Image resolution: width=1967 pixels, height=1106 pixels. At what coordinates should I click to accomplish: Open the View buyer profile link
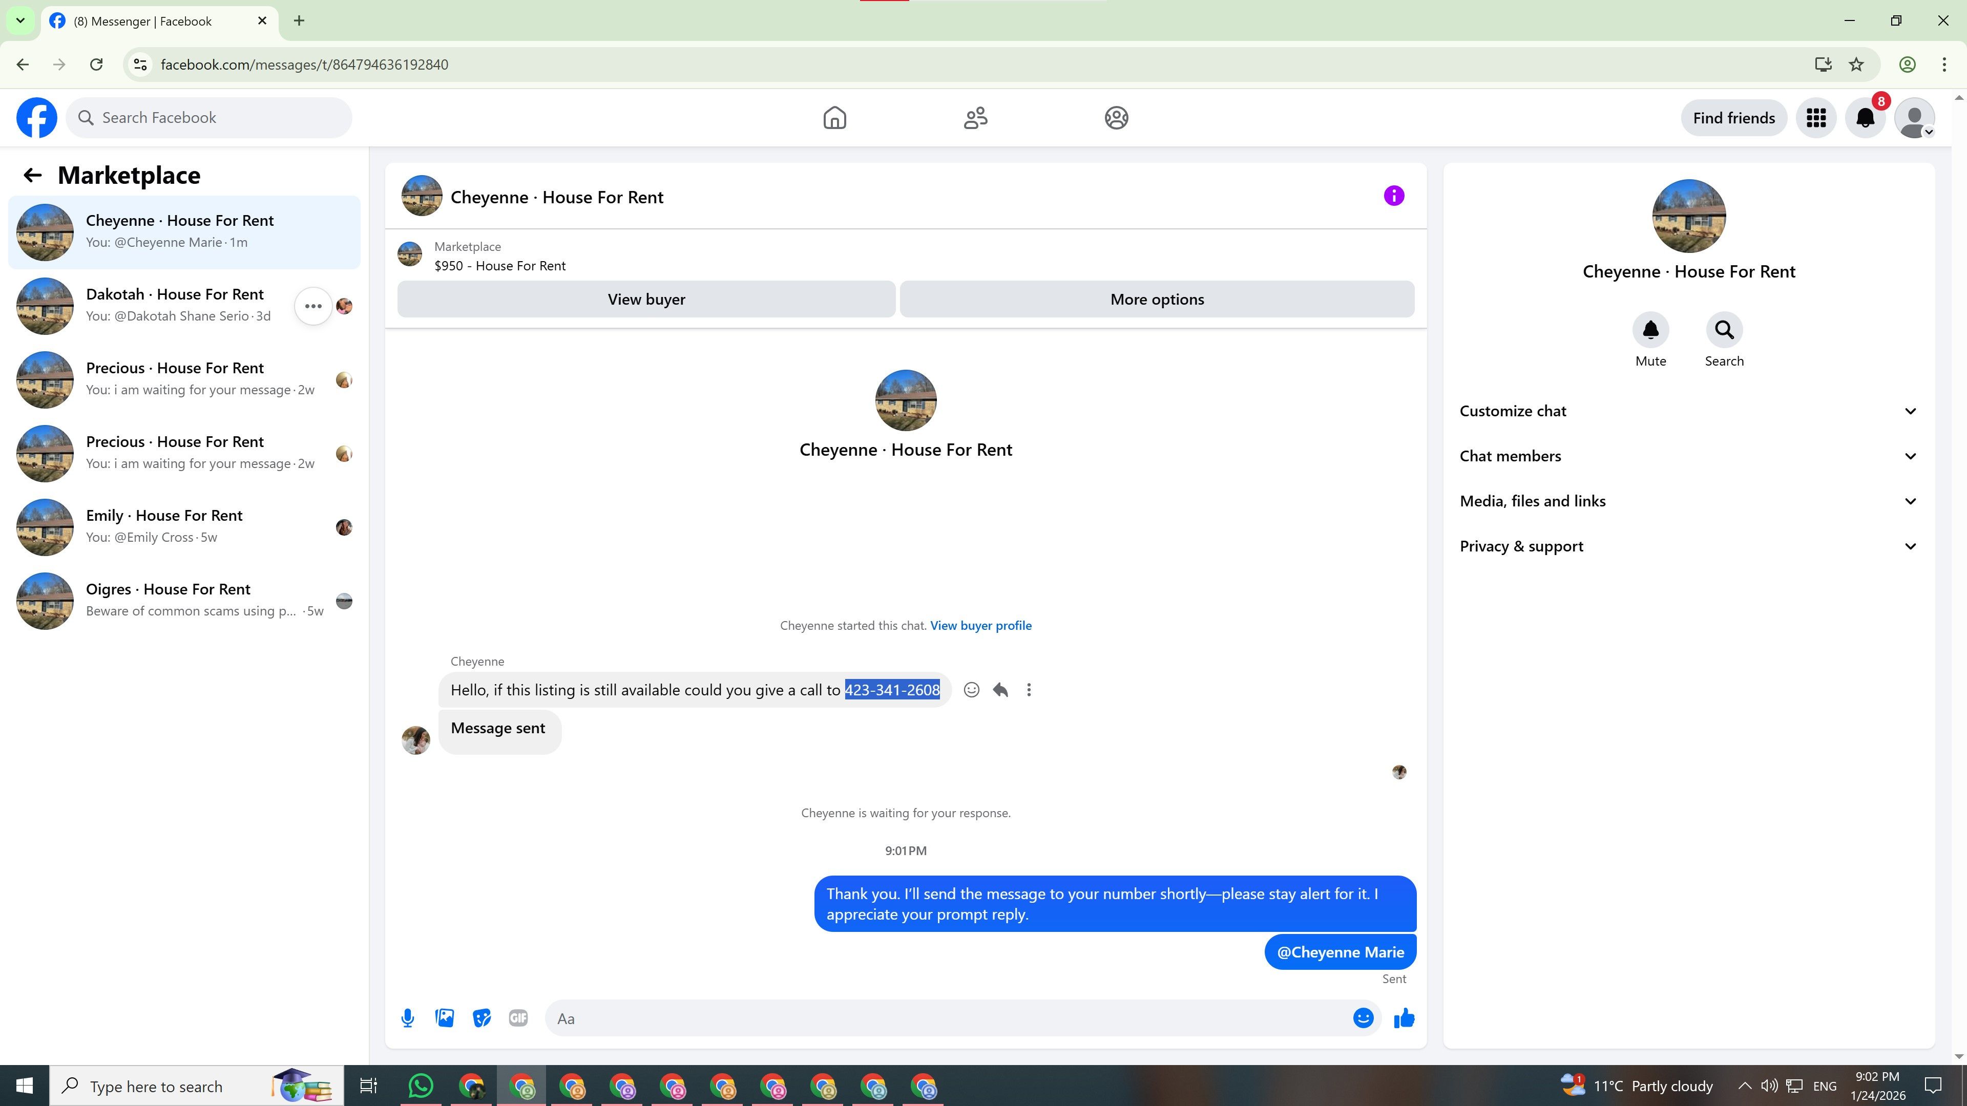click(x=980, y=626)
